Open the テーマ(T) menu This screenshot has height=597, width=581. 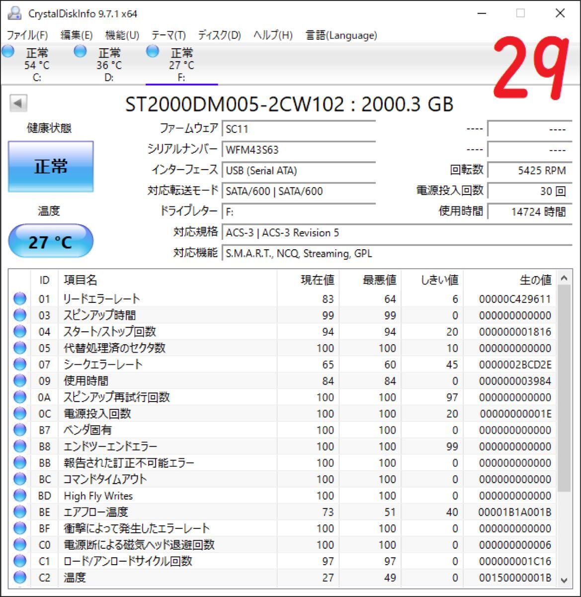coord(168,35)
